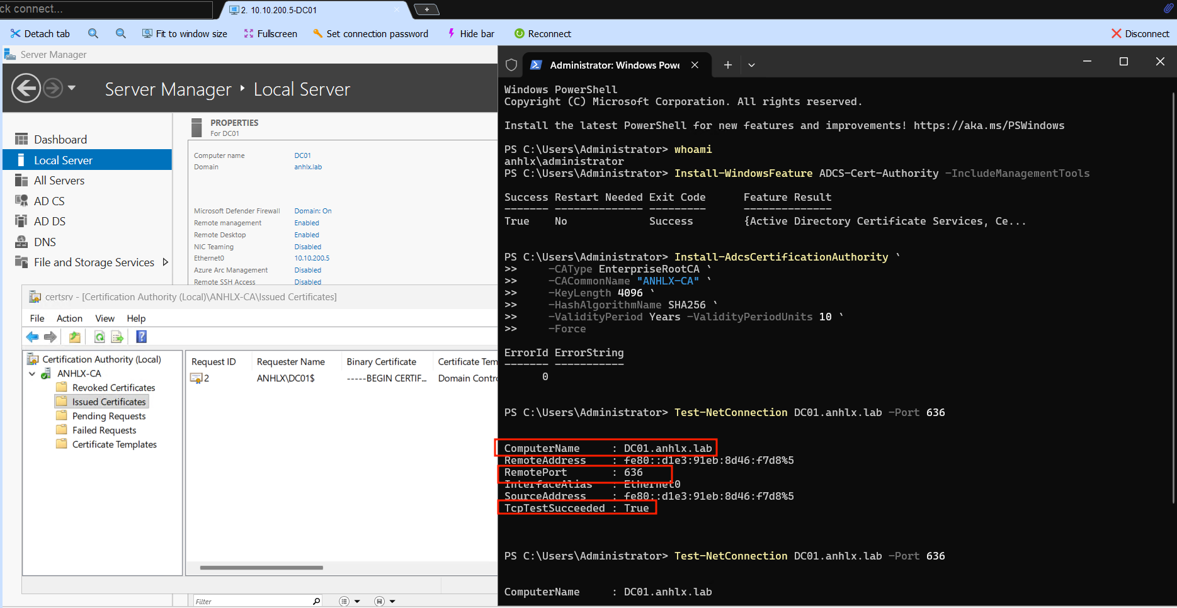Switch the remote session to Fullscreen
This screenshot has height=608, width=1177.
271,34
